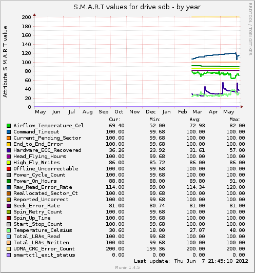Screen dimensions: 255x273
Task: Click the chart title for drive sdb
Action: [x=137, y=7]
